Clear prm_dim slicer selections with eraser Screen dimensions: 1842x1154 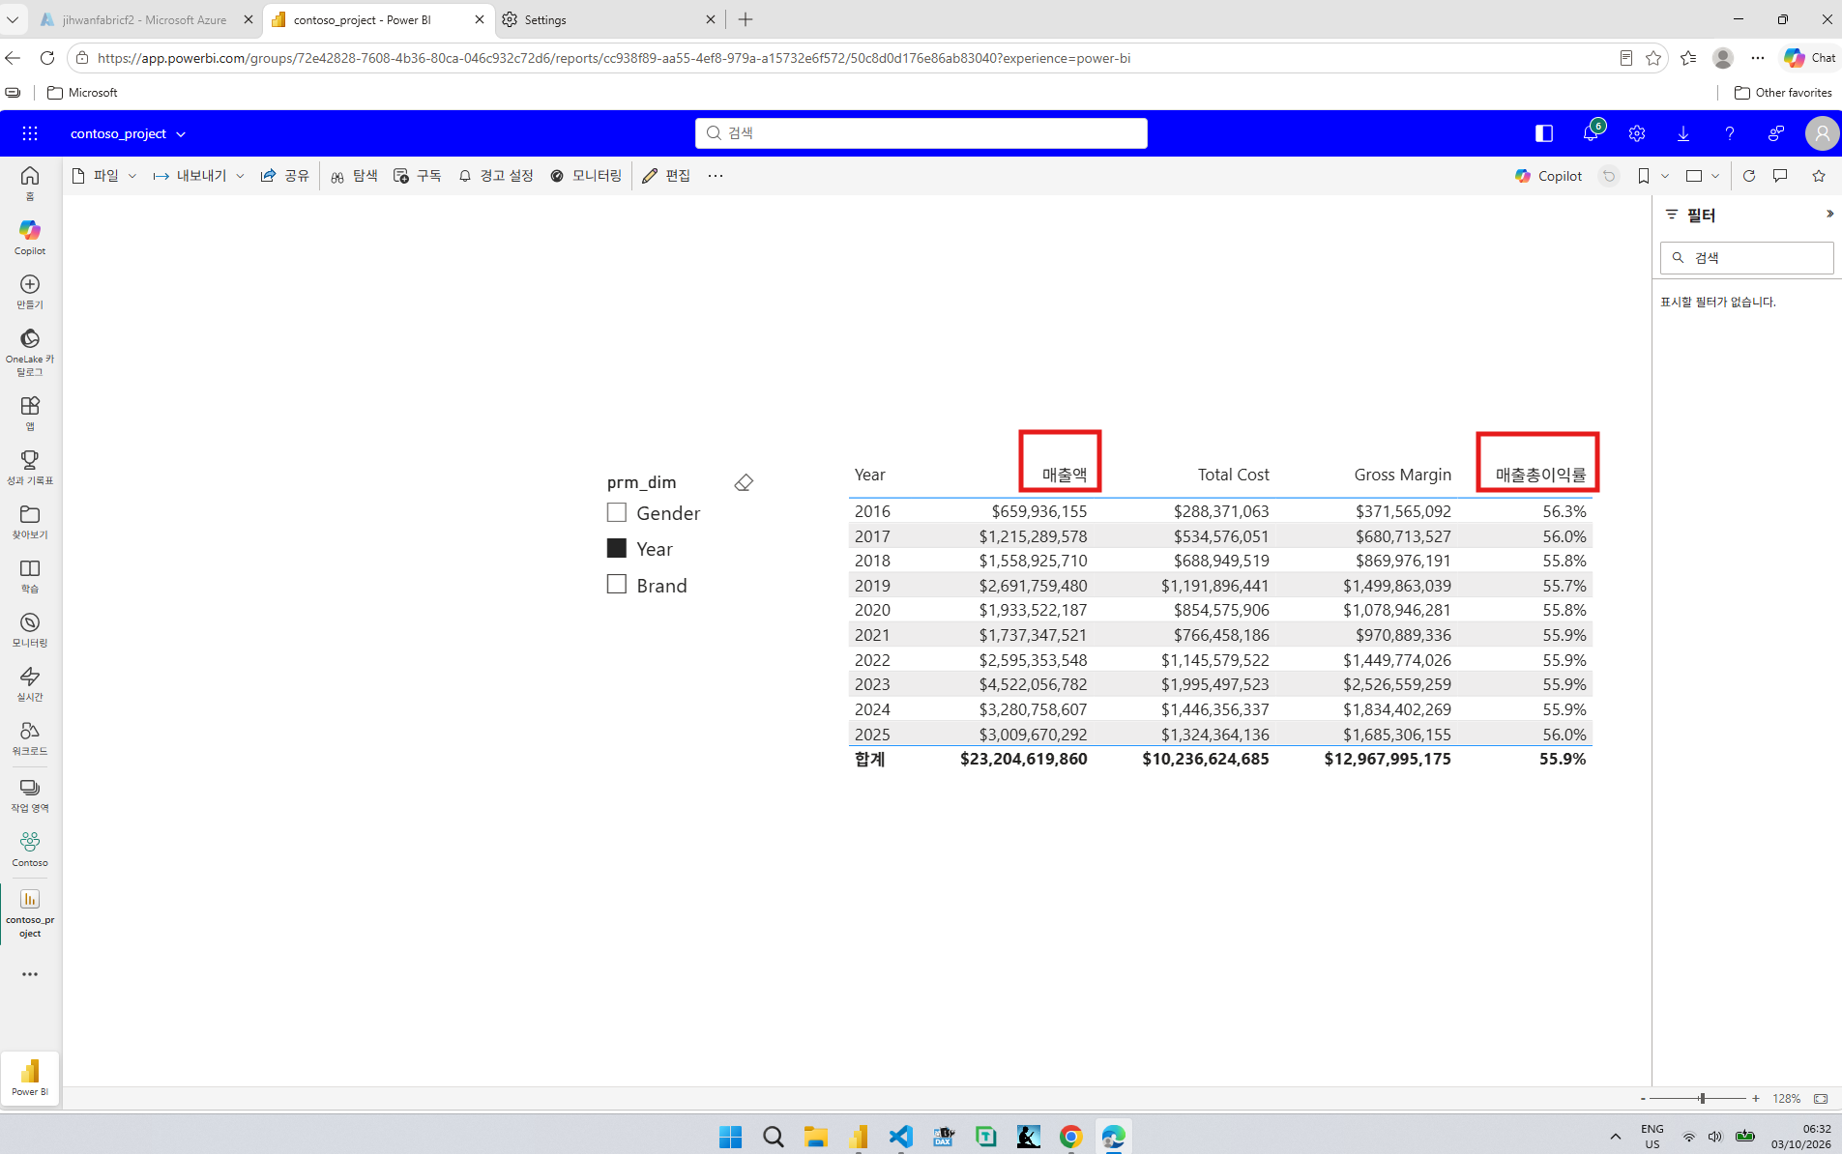point(744,482)
